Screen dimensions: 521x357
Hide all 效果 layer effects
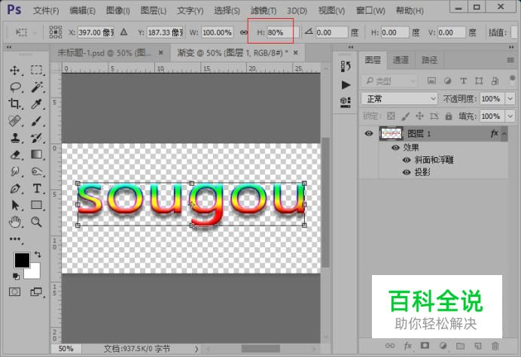[395, 147]
